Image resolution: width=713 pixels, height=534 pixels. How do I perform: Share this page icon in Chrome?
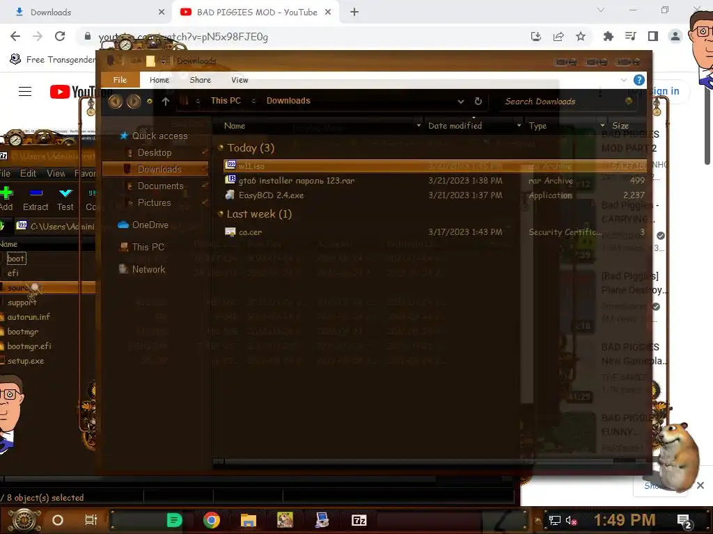point(558,36)
